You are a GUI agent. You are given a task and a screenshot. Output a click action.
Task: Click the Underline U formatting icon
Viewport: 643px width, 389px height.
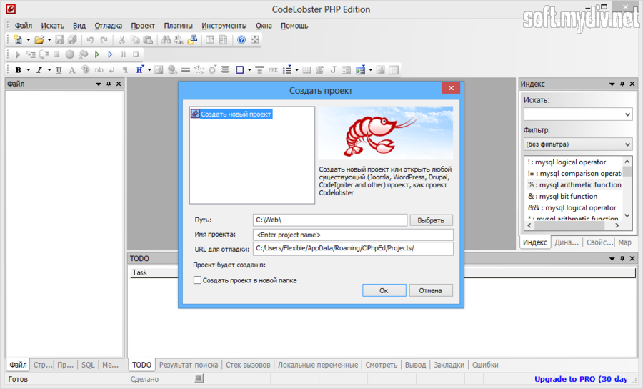pyautogui.click(x=59, y=70)
